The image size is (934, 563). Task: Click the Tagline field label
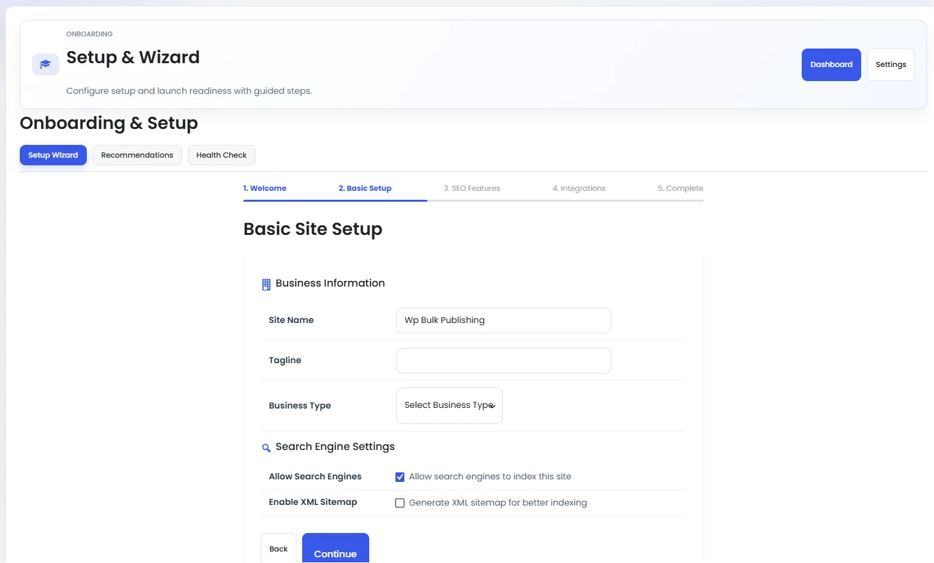285,361
